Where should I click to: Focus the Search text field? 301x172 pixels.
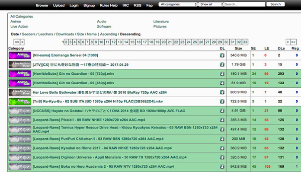click(245, 4)
